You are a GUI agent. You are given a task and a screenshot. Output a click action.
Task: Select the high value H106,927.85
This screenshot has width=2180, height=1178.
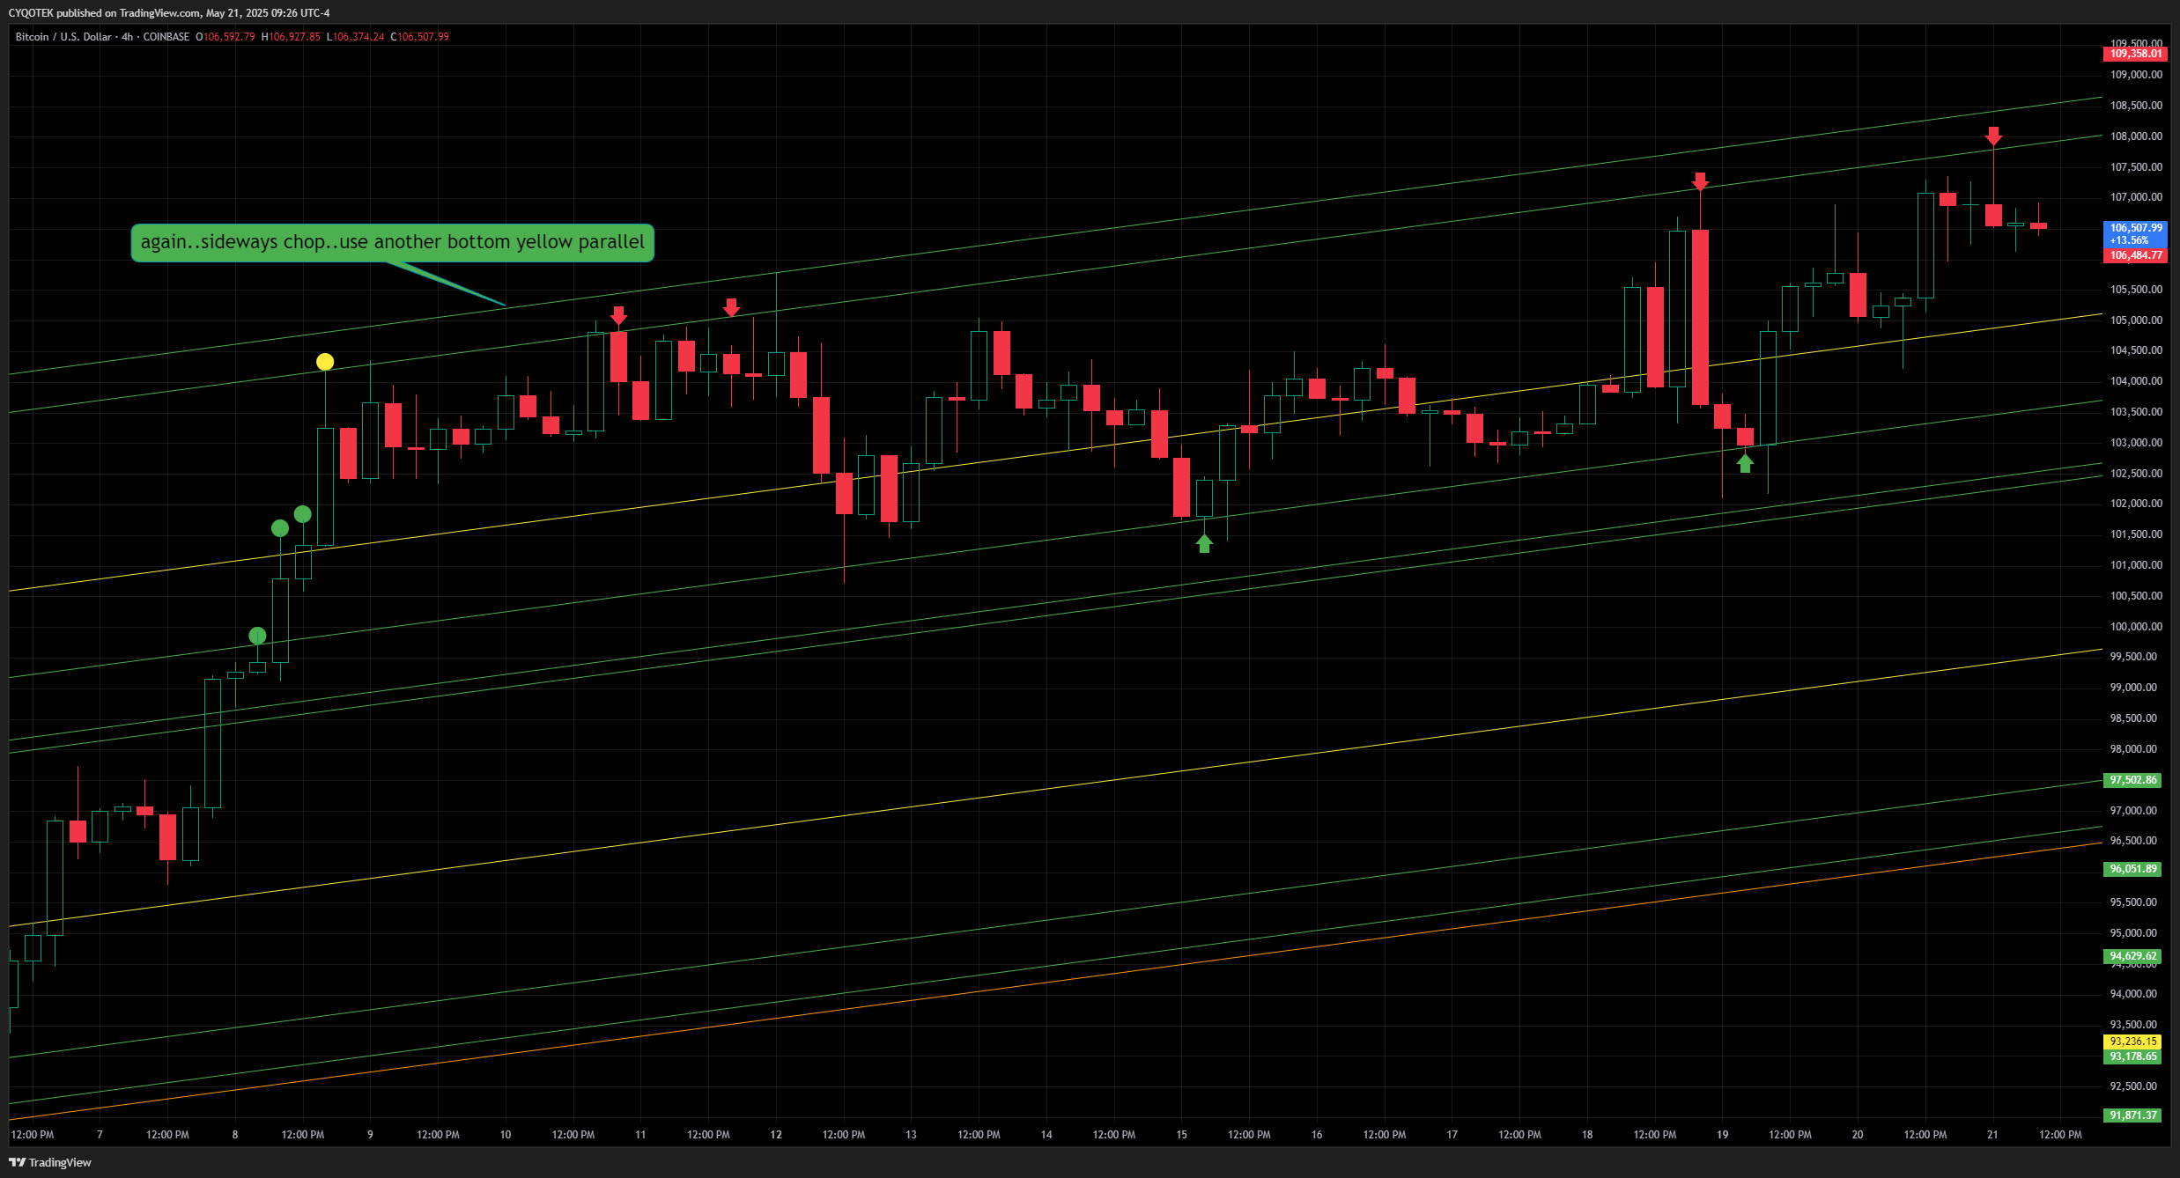point(291,37)
